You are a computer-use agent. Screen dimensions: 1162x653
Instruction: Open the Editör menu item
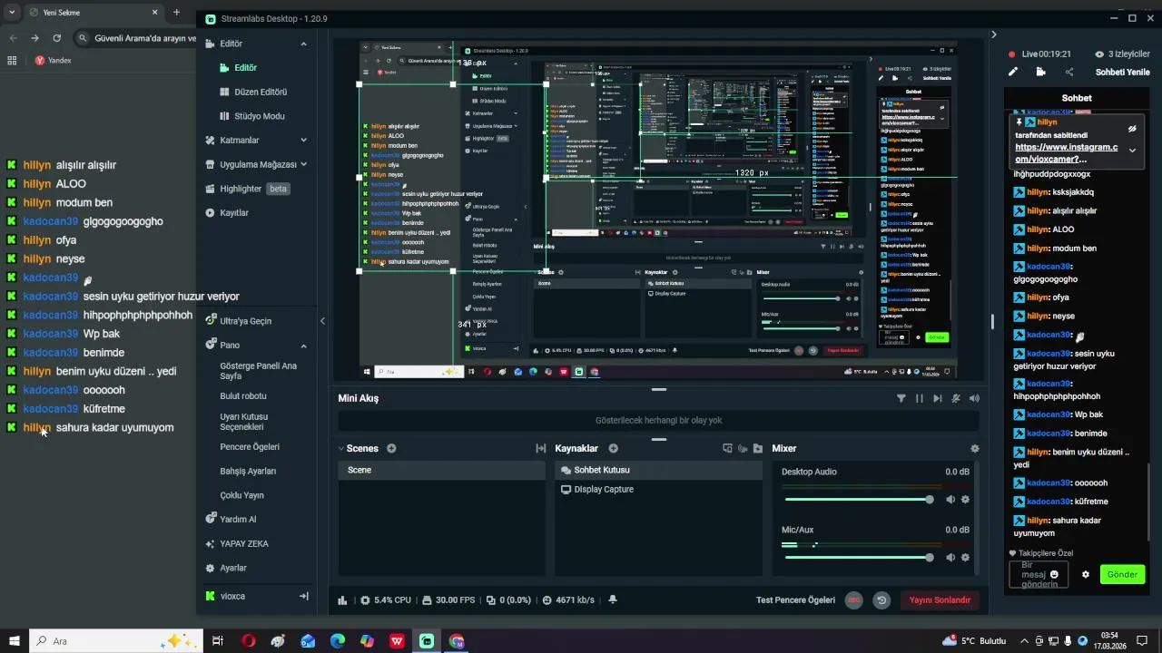tap(245, 68)
